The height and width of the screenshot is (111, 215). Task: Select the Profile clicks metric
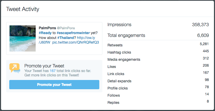158,88
